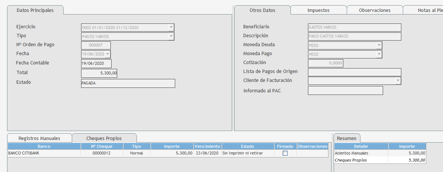Toggle the Firmado checkbox for Banco Citibank

click(285, 153)
